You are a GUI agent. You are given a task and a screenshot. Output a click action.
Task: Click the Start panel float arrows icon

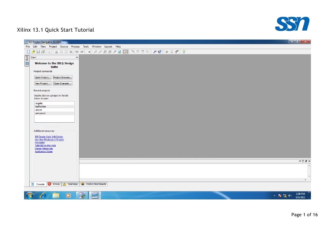coord(77,57)
